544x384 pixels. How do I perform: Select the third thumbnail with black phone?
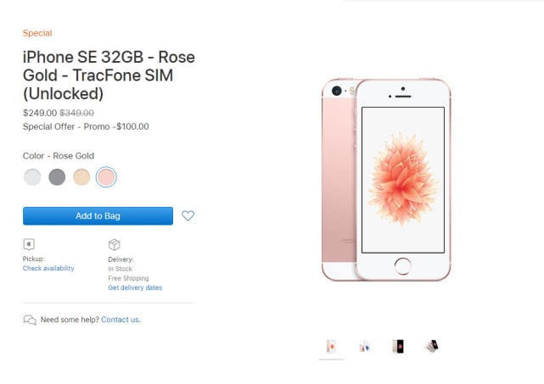click(x=398, y=346)
